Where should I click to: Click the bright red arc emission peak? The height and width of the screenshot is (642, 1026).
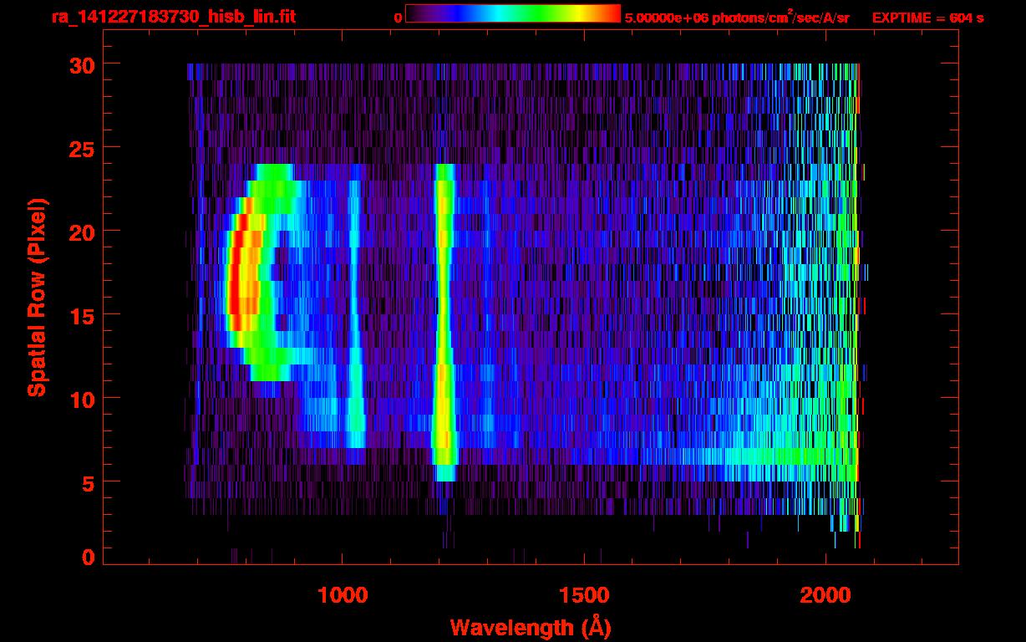pos(240,272)
